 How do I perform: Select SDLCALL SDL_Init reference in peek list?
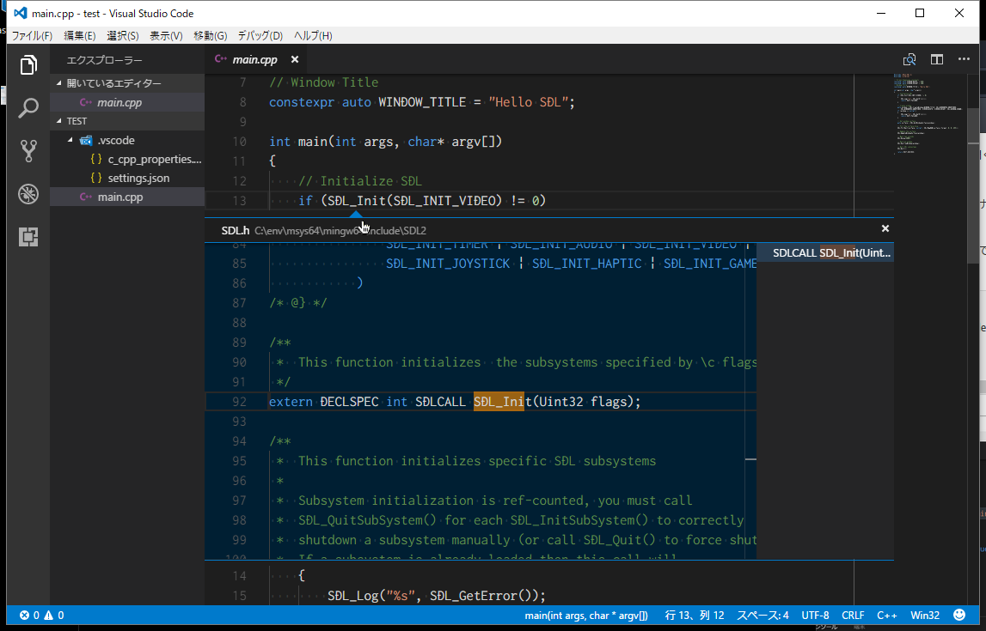pyautogui.click(x=825, y=253)
